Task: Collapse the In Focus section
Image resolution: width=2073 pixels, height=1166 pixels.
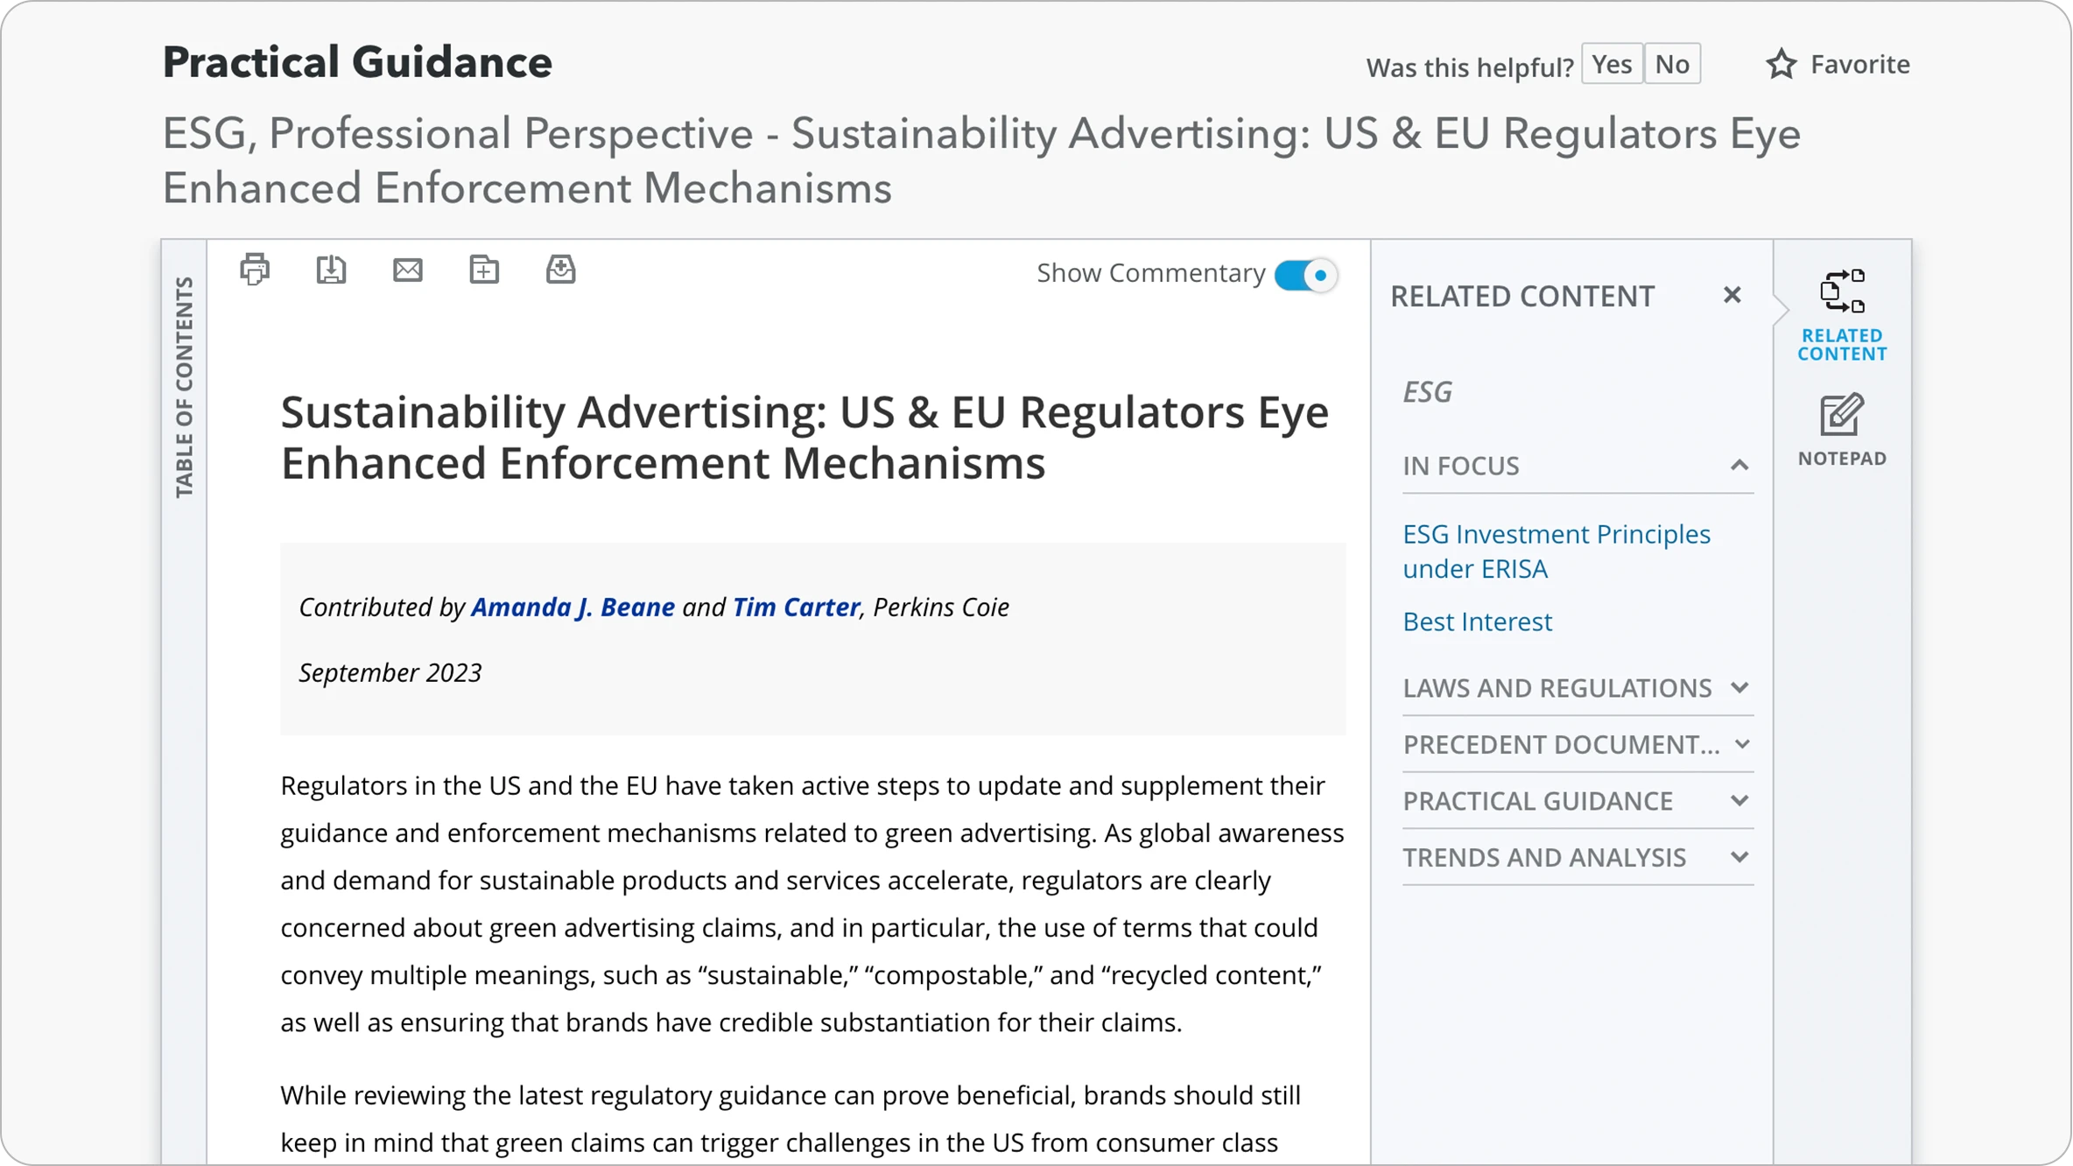Action: pos(1739,466)
